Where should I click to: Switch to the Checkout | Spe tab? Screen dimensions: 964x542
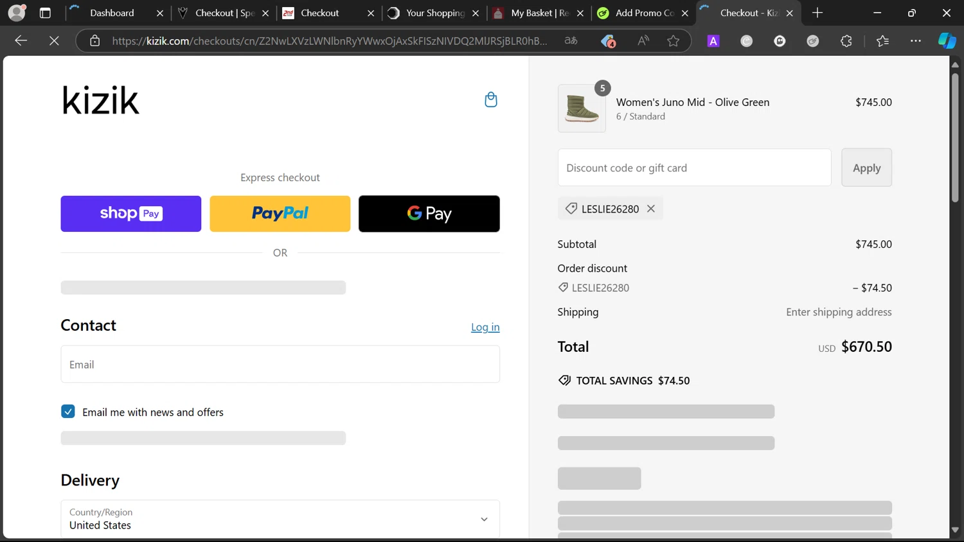[224, 13]
